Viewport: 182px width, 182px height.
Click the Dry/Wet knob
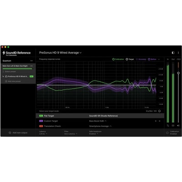point(159,111)
